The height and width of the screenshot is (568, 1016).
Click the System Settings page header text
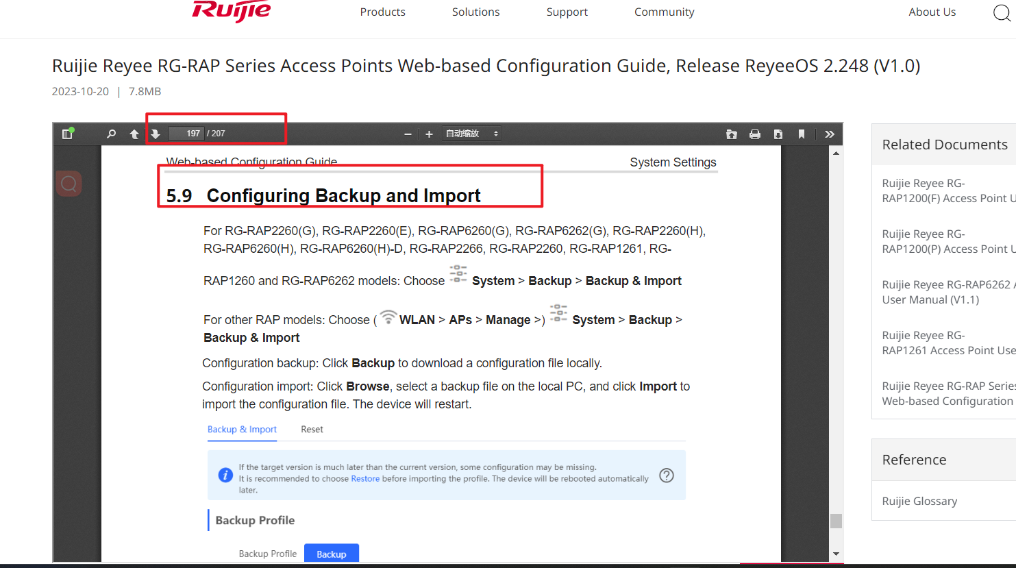pyautogui.click(x=673, y=162)
